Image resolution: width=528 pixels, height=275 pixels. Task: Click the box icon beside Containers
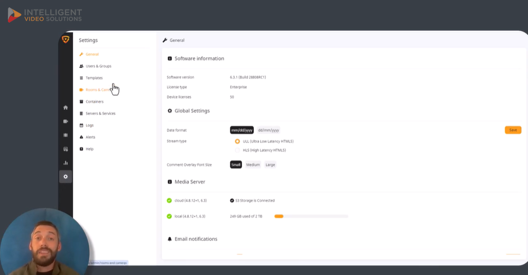coord(81,101)
